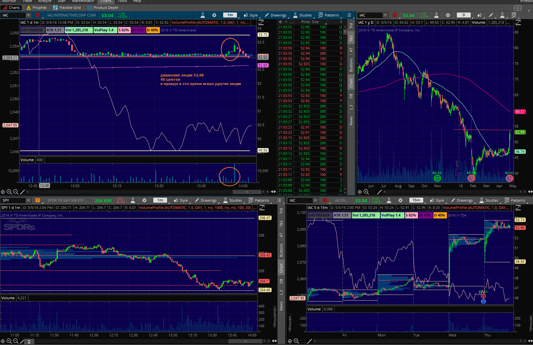Toggle DB sidebar tab in top chart
The height and width of the screenshot is (345, 533).
[x=351, y=96]
